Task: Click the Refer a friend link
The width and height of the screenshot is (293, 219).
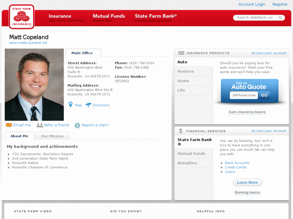Action: (56, 125)
